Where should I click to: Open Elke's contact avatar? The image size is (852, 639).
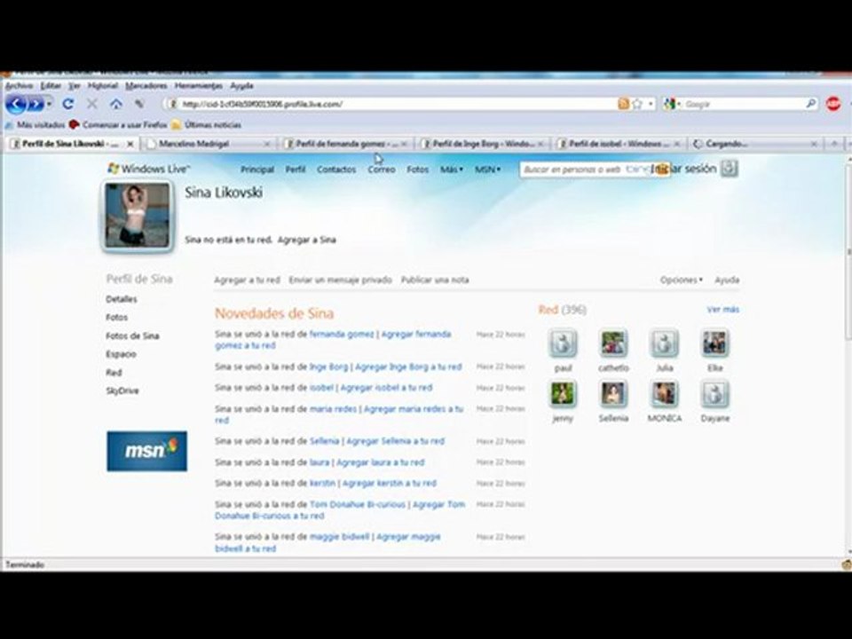pyautogui.click(x=714, y=343)
